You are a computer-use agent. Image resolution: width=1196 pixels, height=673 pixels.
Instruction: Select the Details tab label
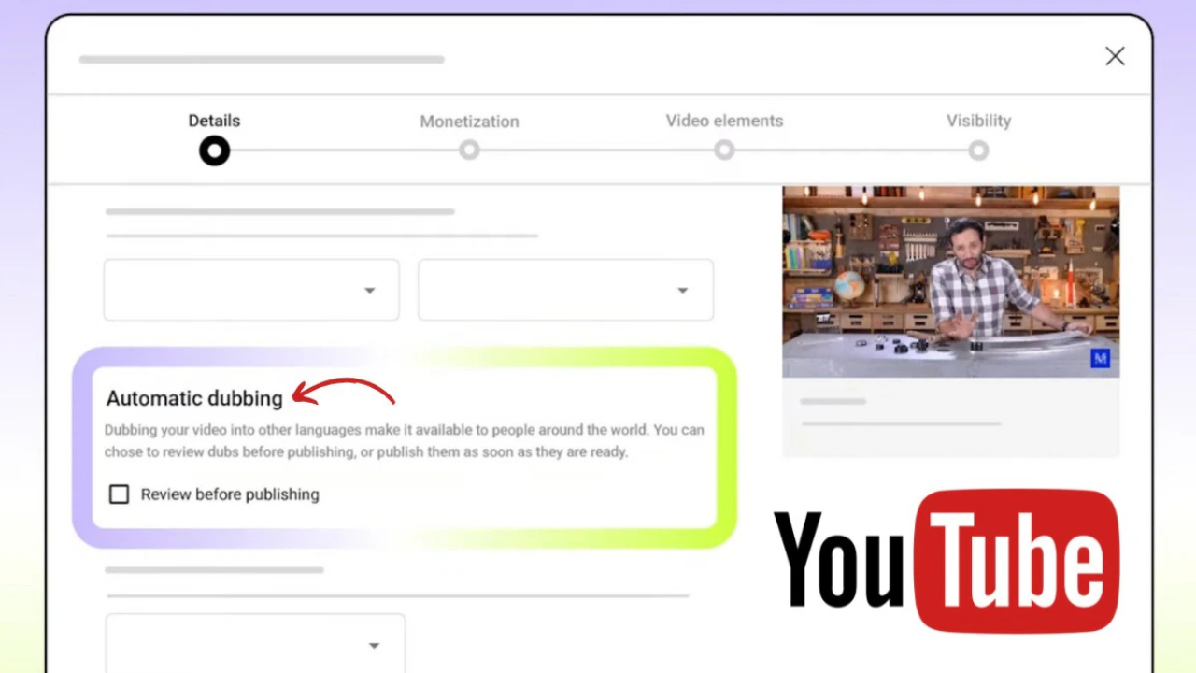tap(214, 121)
